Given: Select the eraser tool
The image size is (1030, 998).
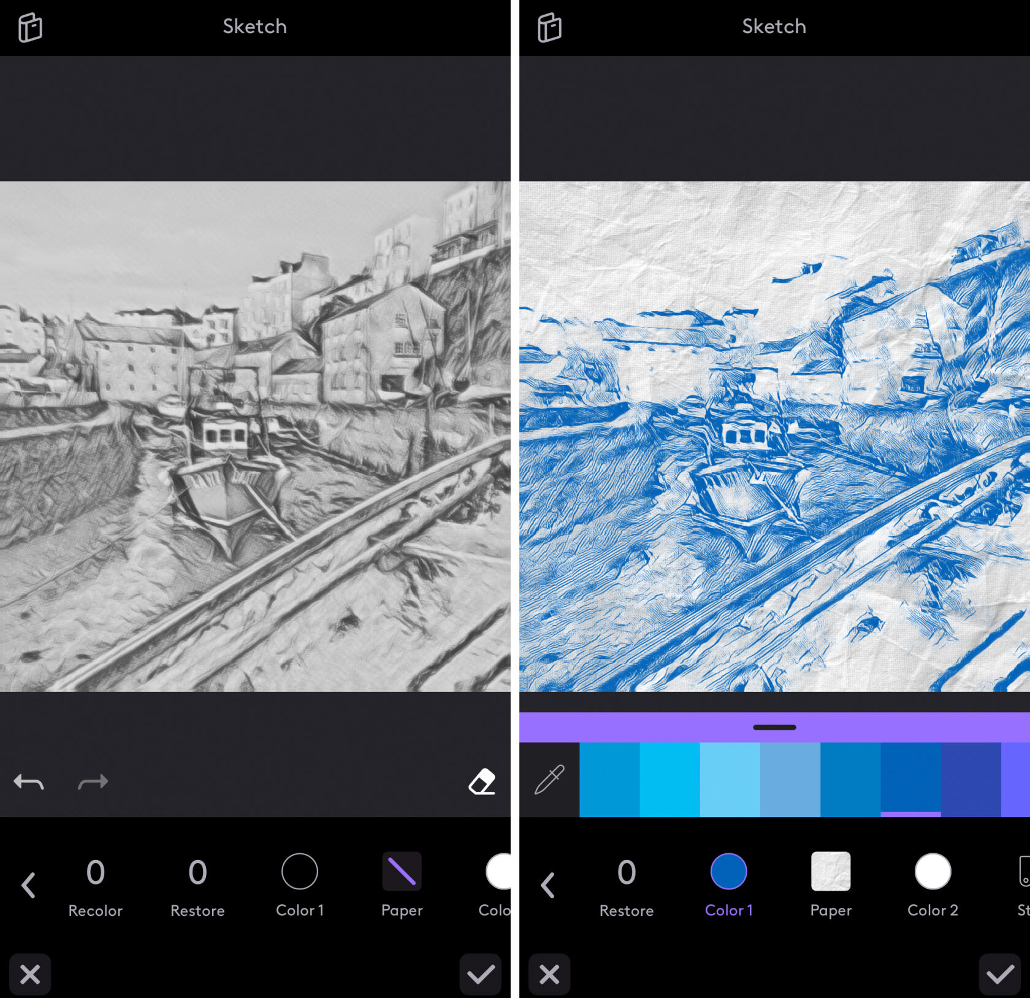Looking at the screenshot, I should pos(482,781).
